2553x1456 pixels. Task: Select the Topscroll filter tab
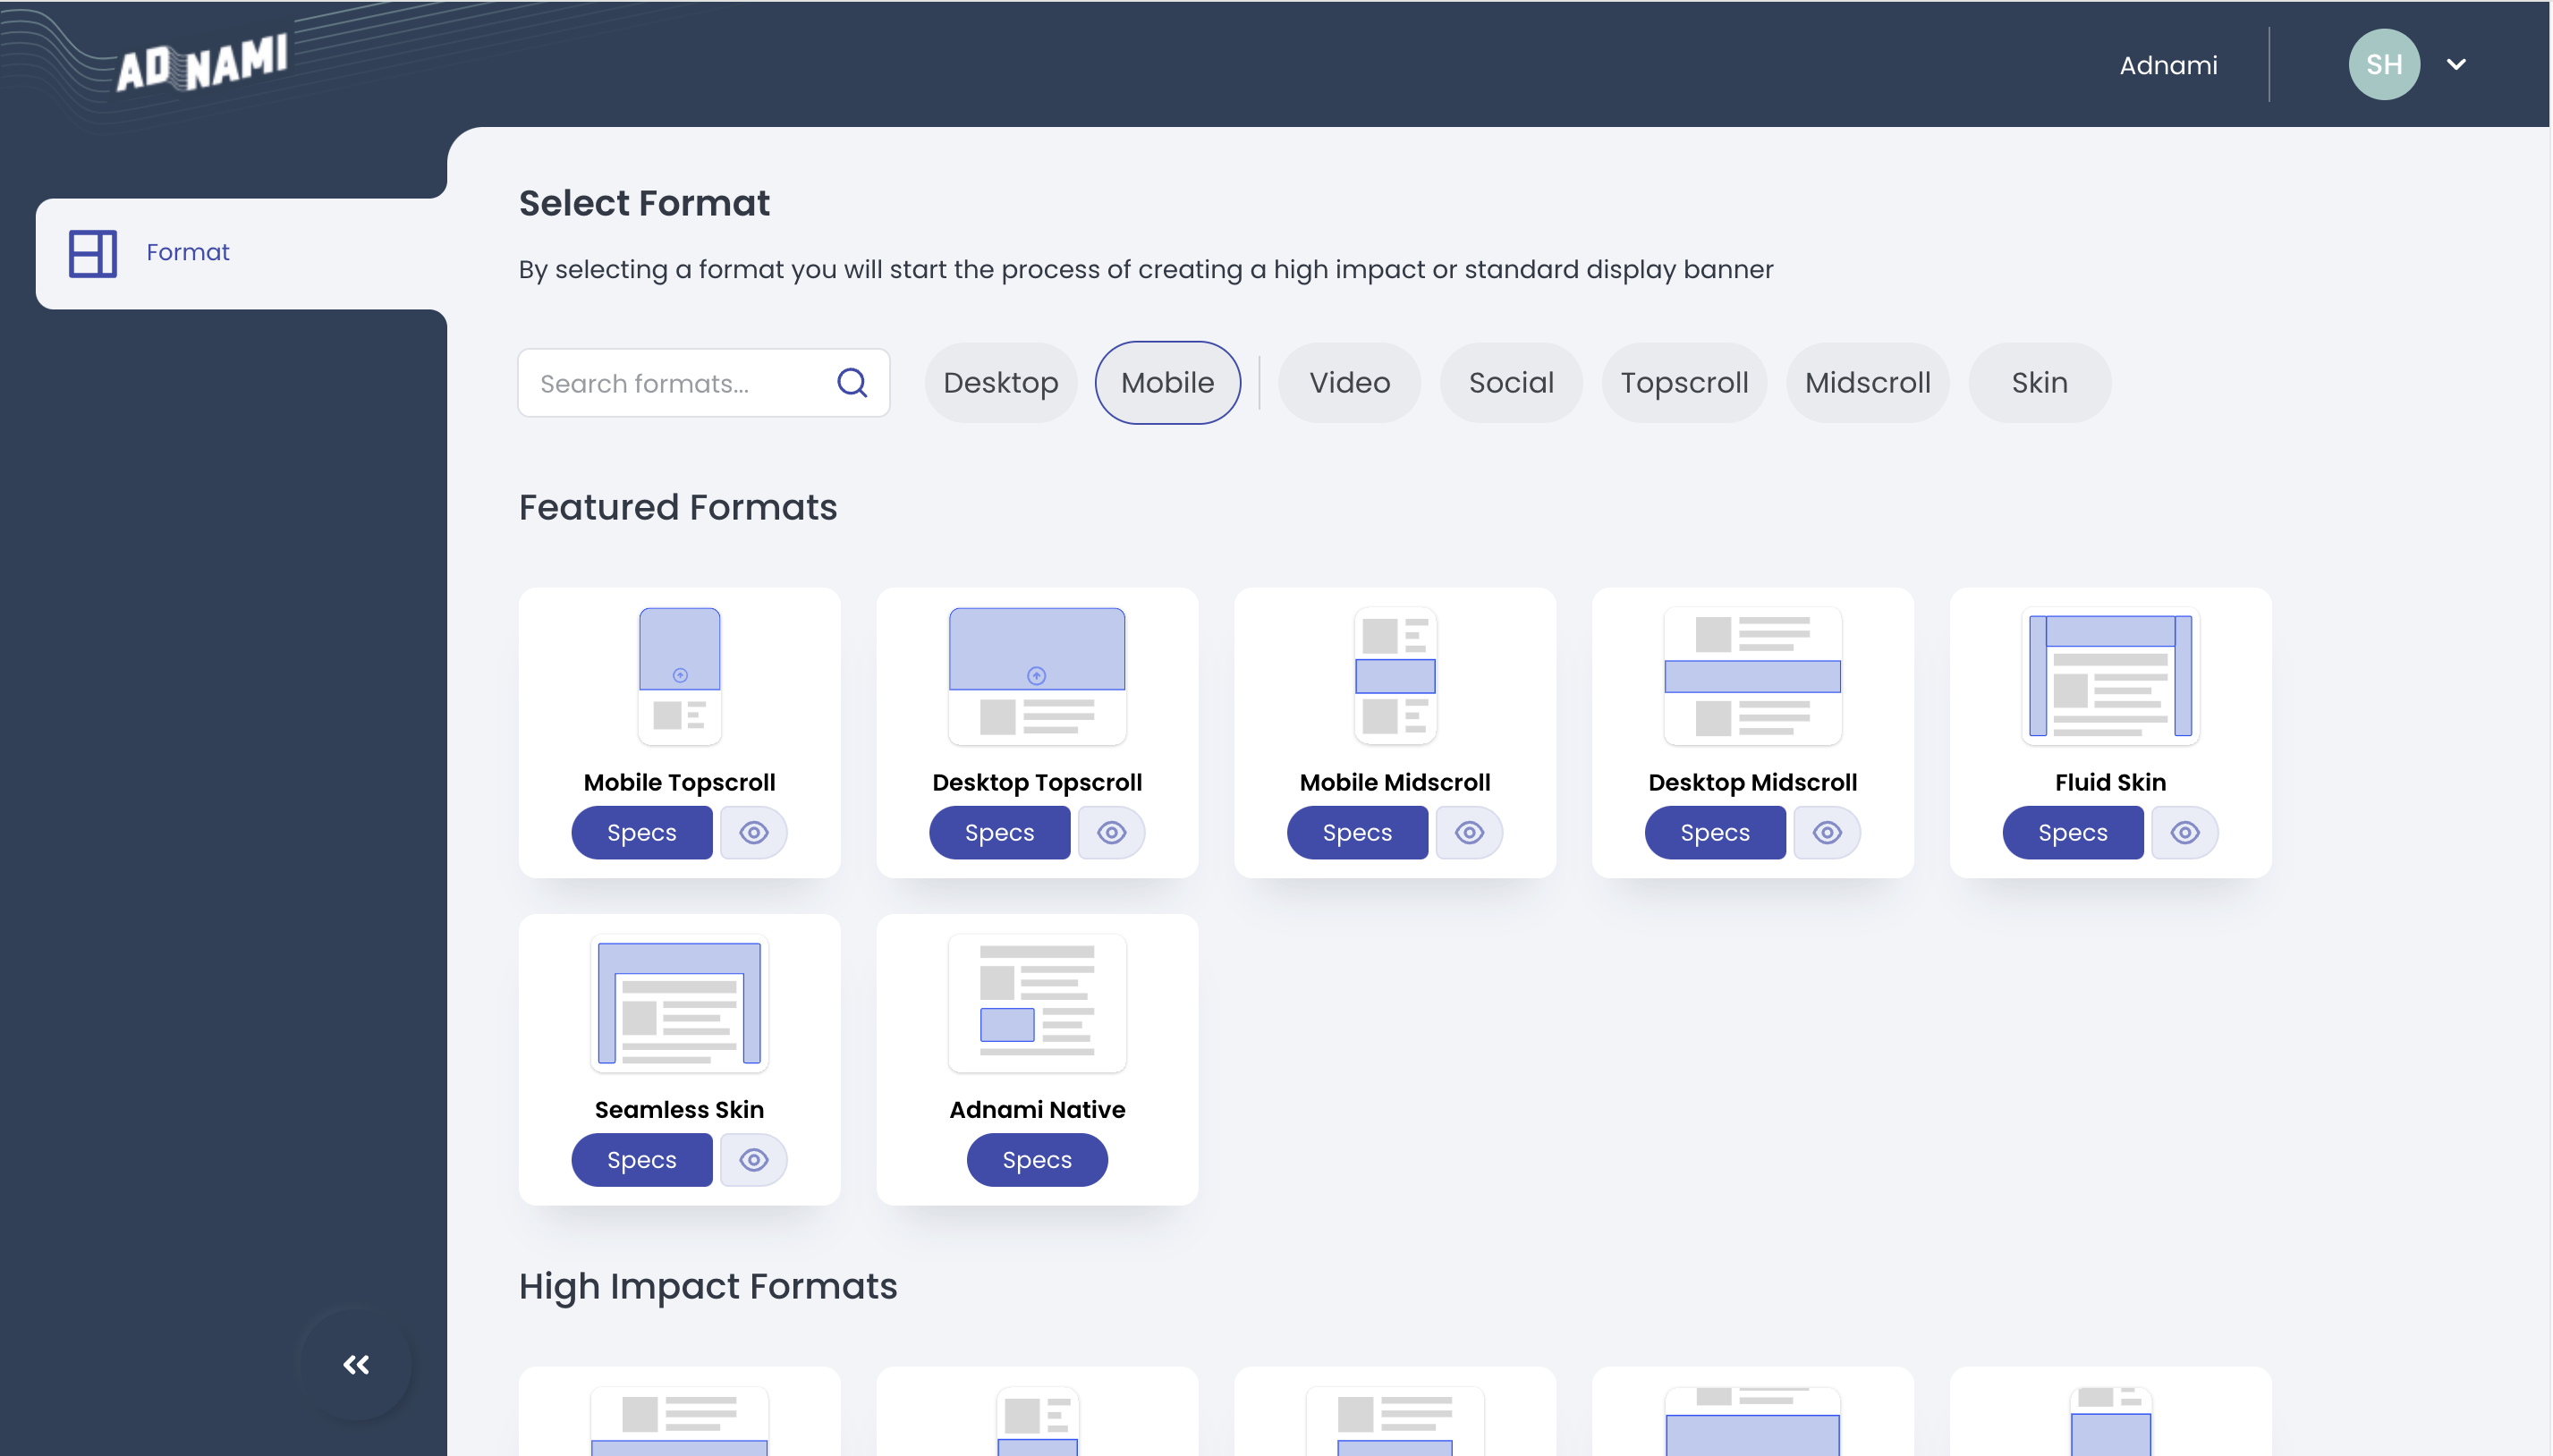coord(1684,382)
